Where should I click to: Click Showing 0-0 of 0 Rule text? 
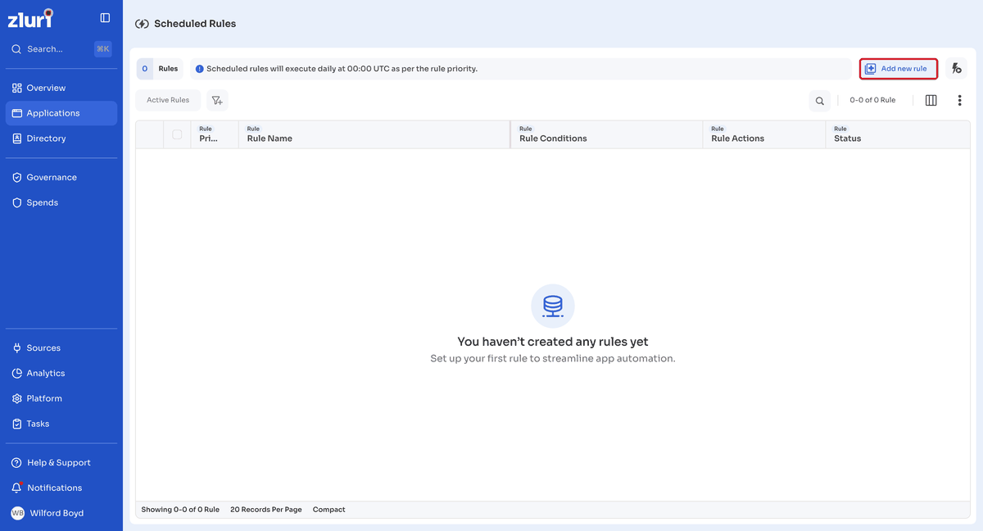(x=180, y=510)
